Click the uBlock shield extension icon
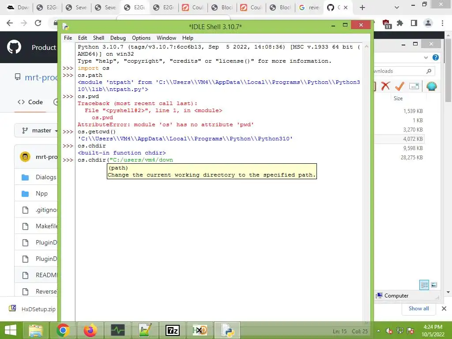 386,24
